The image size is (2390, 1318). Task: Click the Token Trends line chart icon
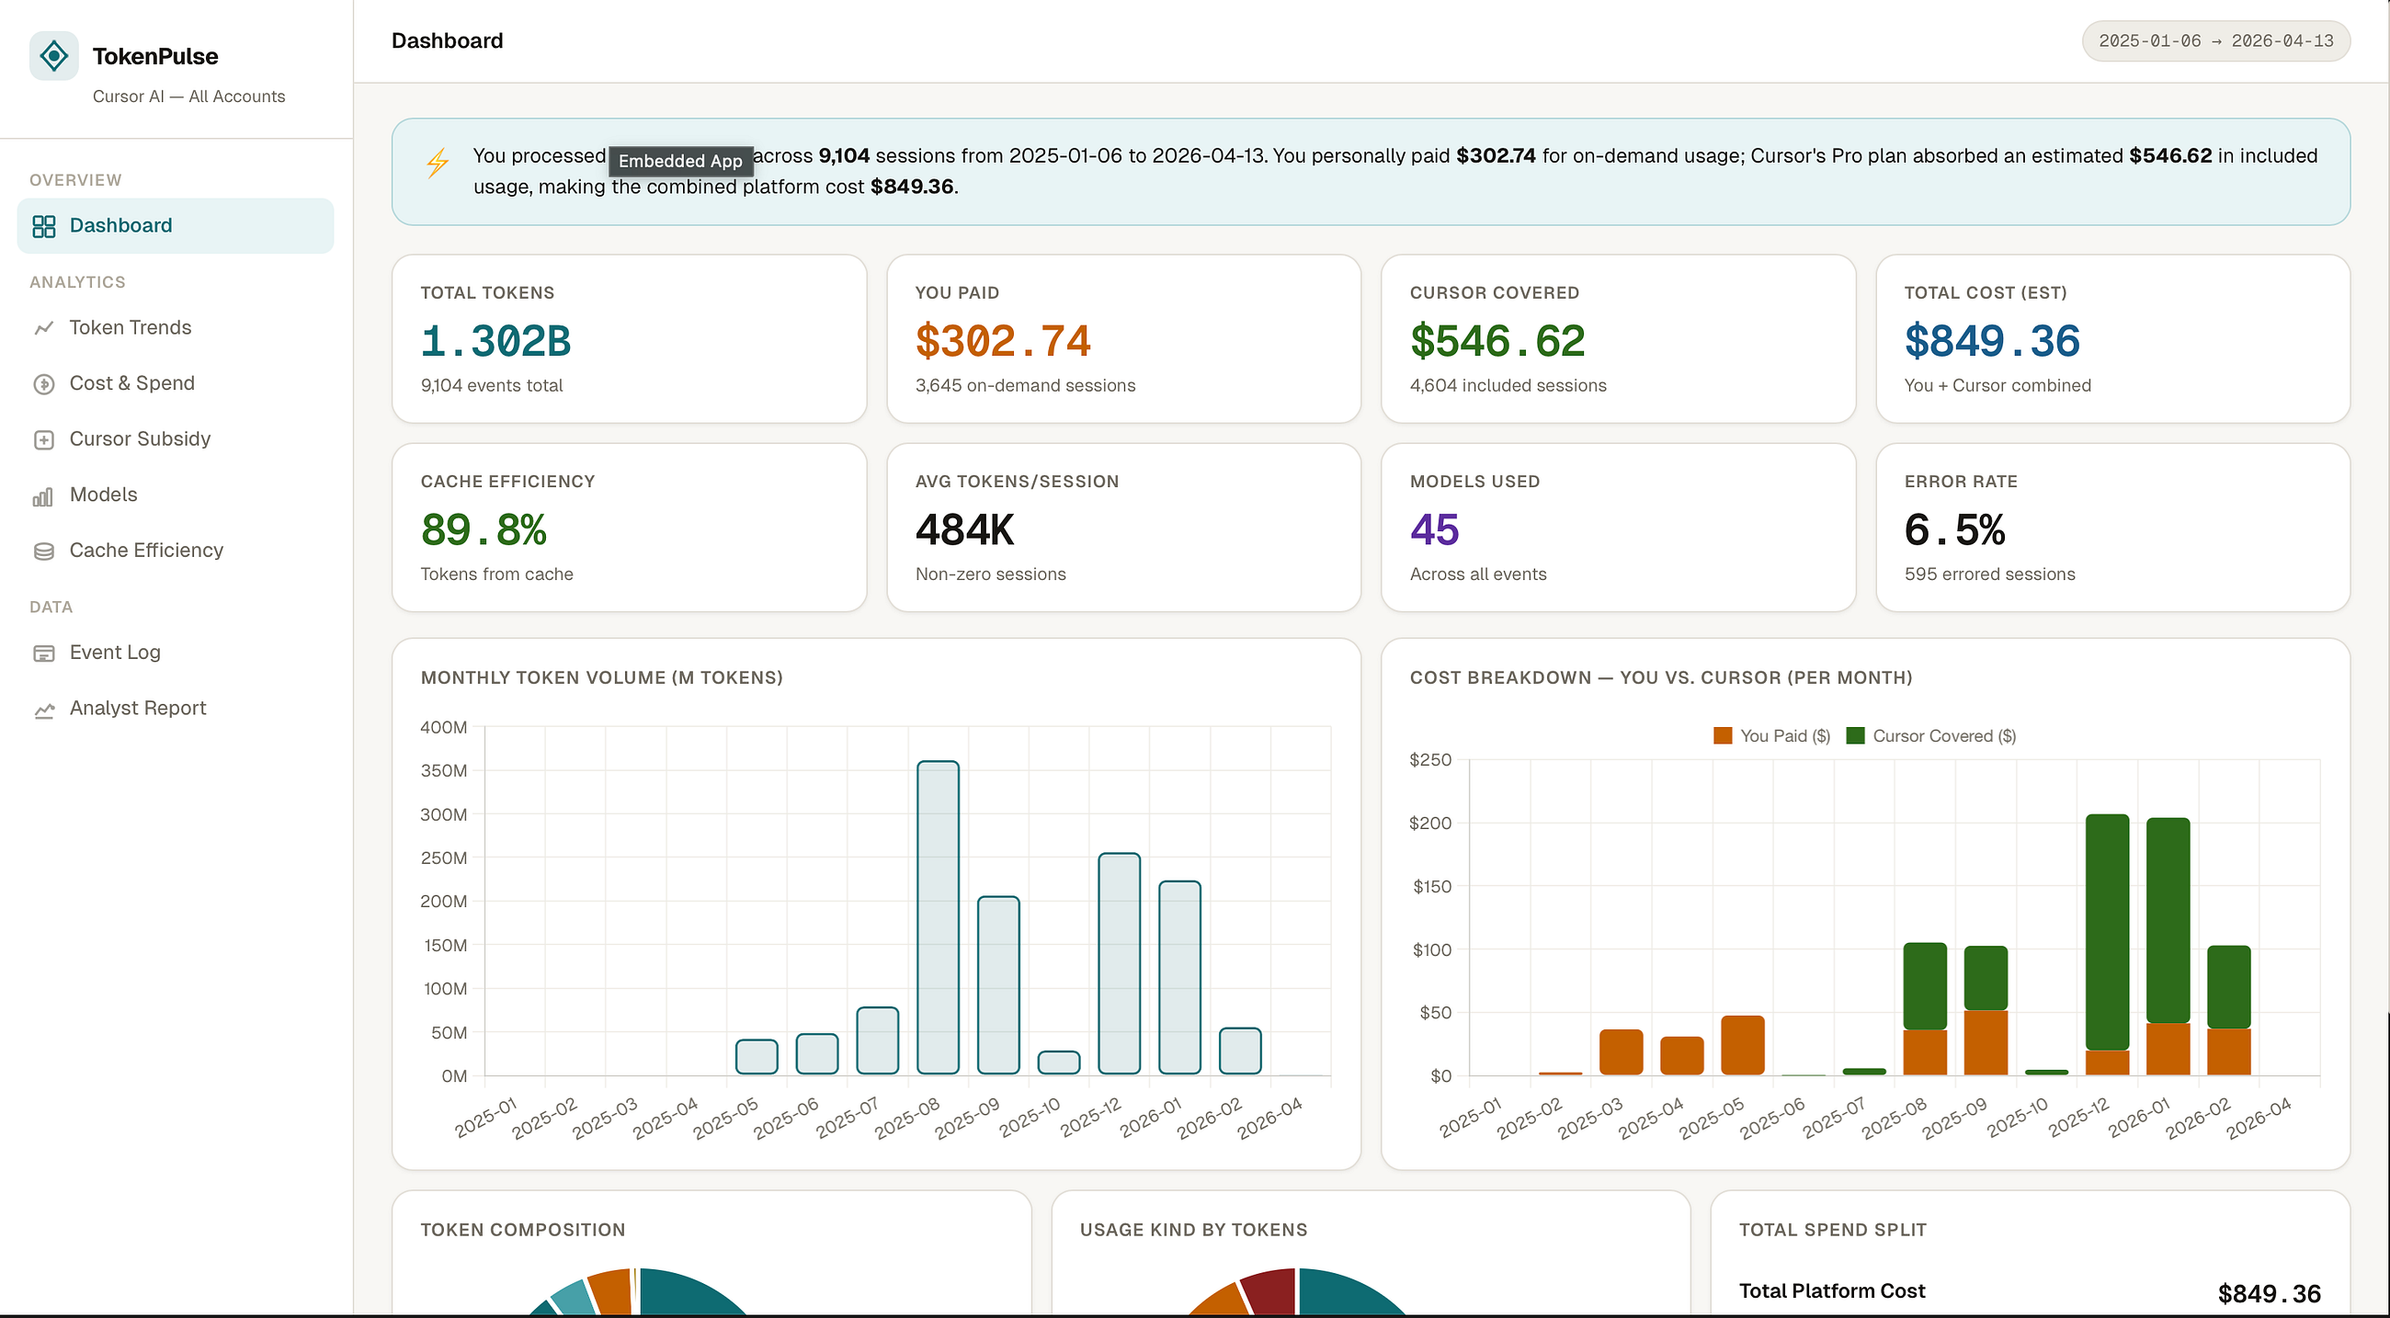[43, 328]
